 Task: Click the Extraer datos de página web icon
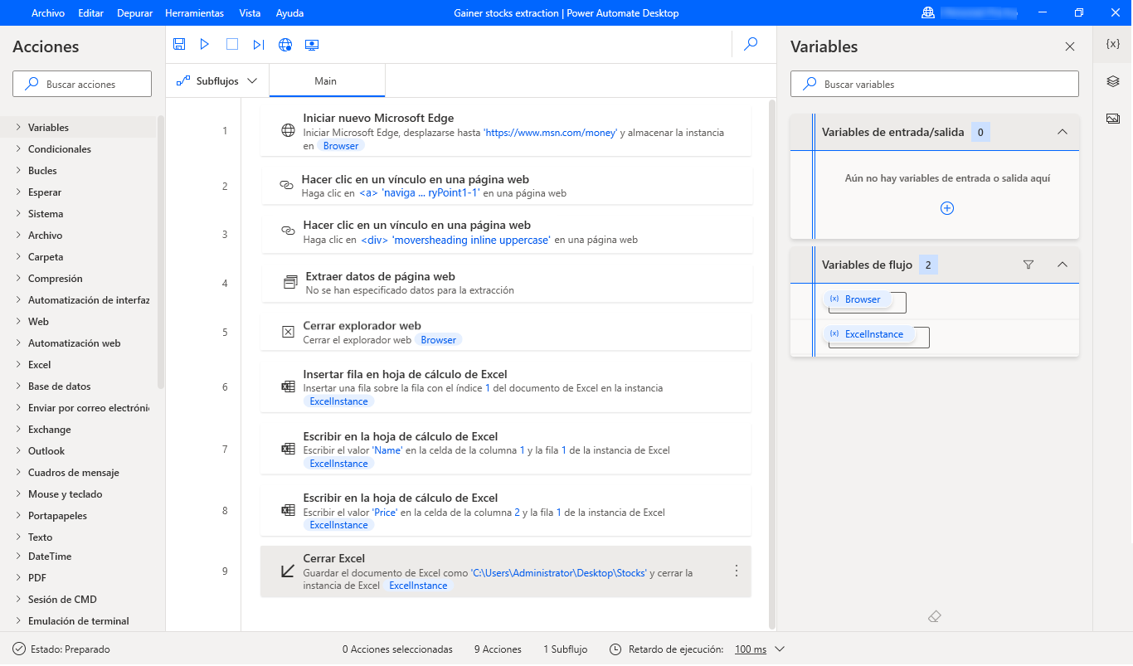tap(290, 283)
